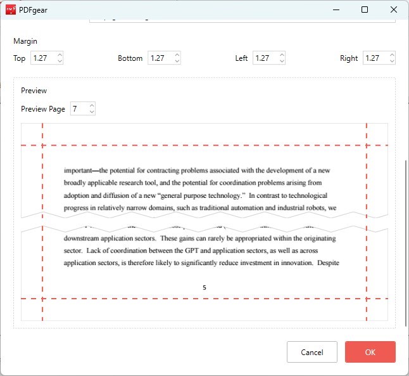Increase the Bottom margin with up arrow
Image resolution: width=409 pixels, height=376 pixels.
point(177,55)
